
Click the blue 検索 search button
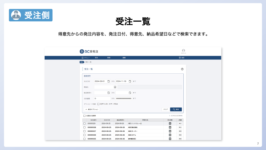176,109
